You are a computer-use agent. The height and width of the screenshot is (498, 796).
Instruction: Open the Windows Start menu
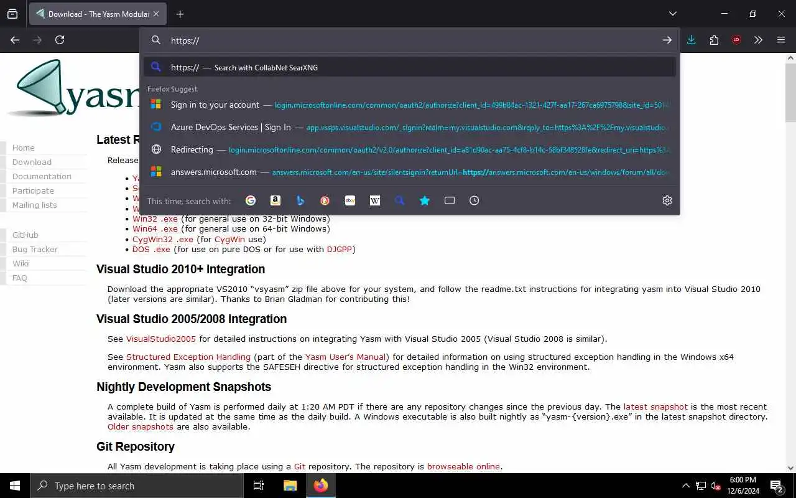pyautogui.click(x=15, y=486)
